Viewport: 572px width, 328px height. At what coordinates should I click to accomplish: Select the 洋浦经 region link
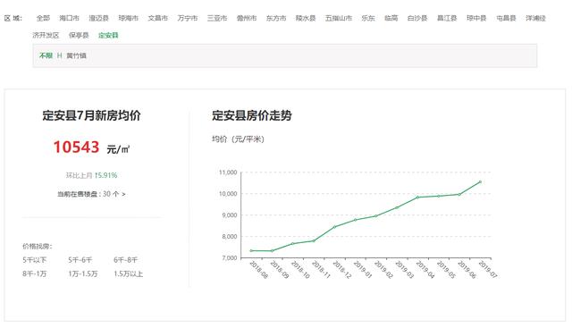point(535,18)
